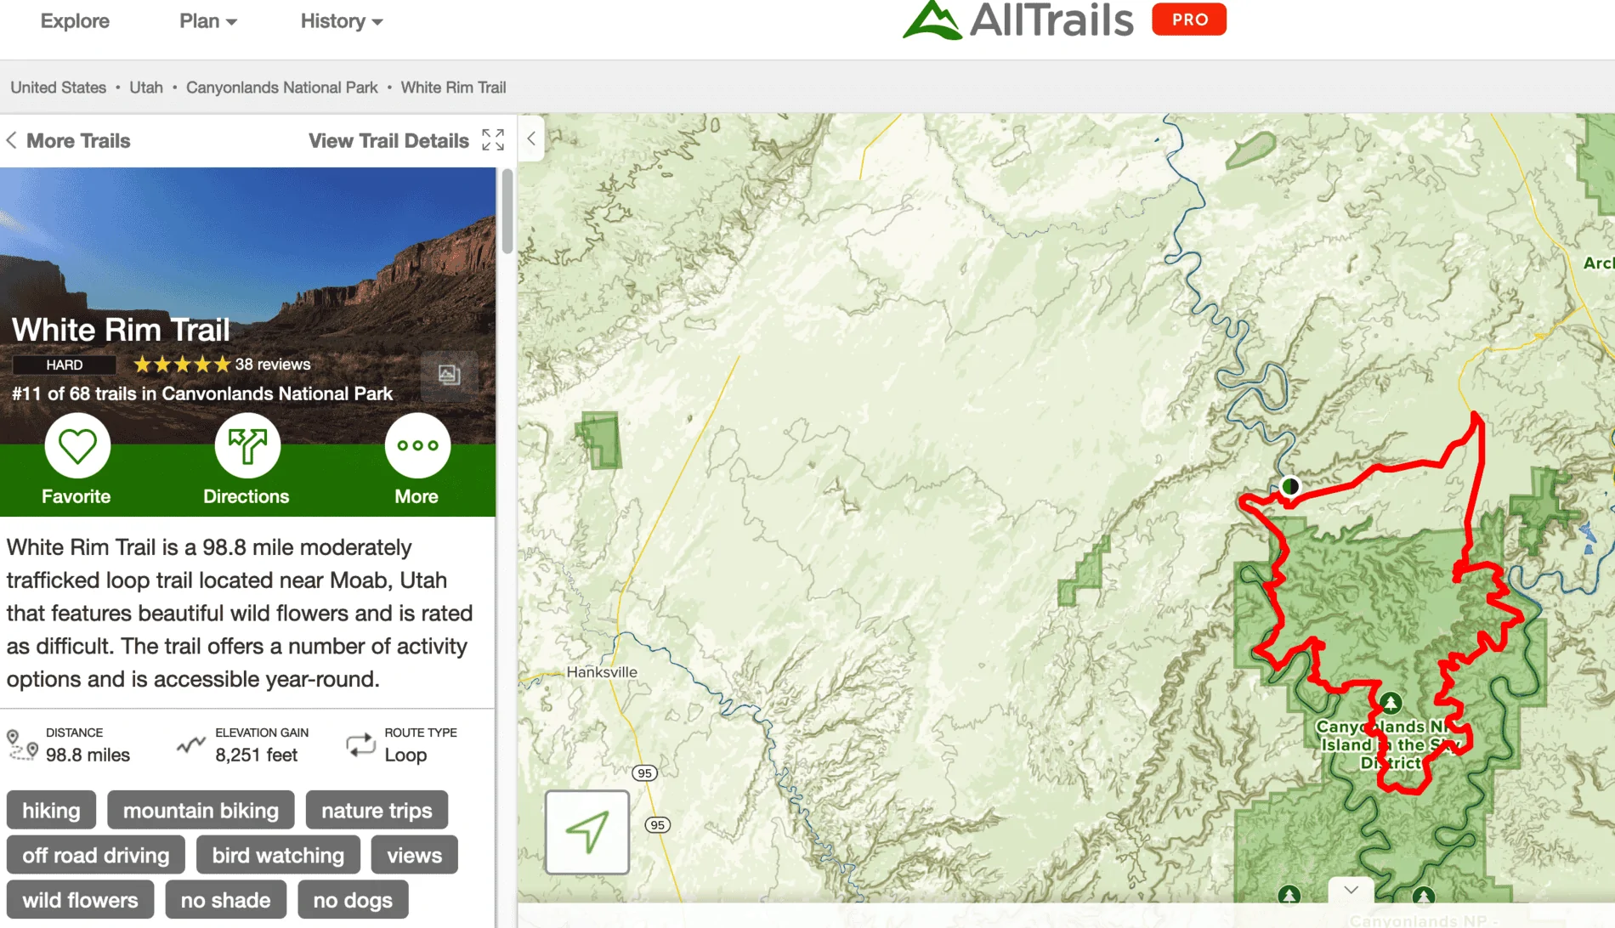Image resolution: width=1615 pixels, height=928 pixels.
Task: Select the nature trips tag
Action: [x=377, y=810]
